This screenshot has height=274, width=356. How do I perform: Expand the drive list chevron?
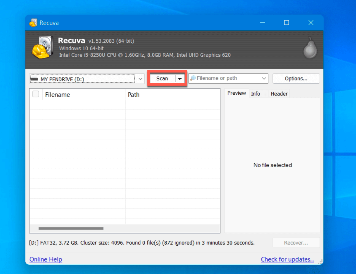click(x=140, y=79)
